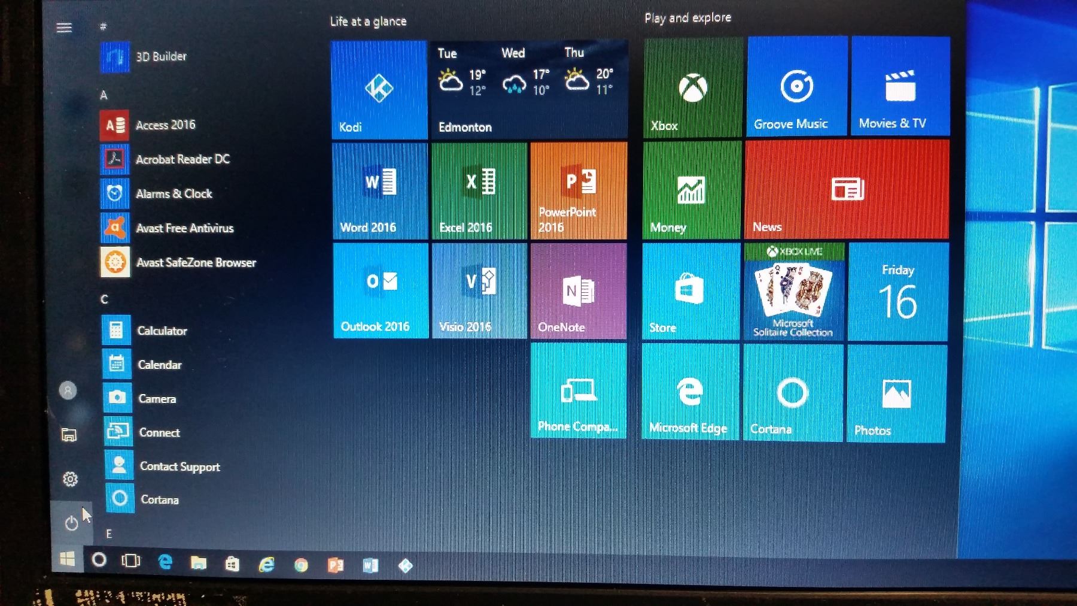The height and width of the screenshot is (606, 1077).
Task: Open the Kodi tile
Action: [379, 90]
